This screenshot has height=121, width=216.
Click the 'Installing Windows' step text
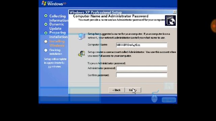tap(57, 43)
